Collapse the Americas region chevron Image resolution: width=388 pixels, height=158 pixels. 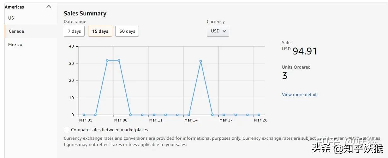[49, 7]
